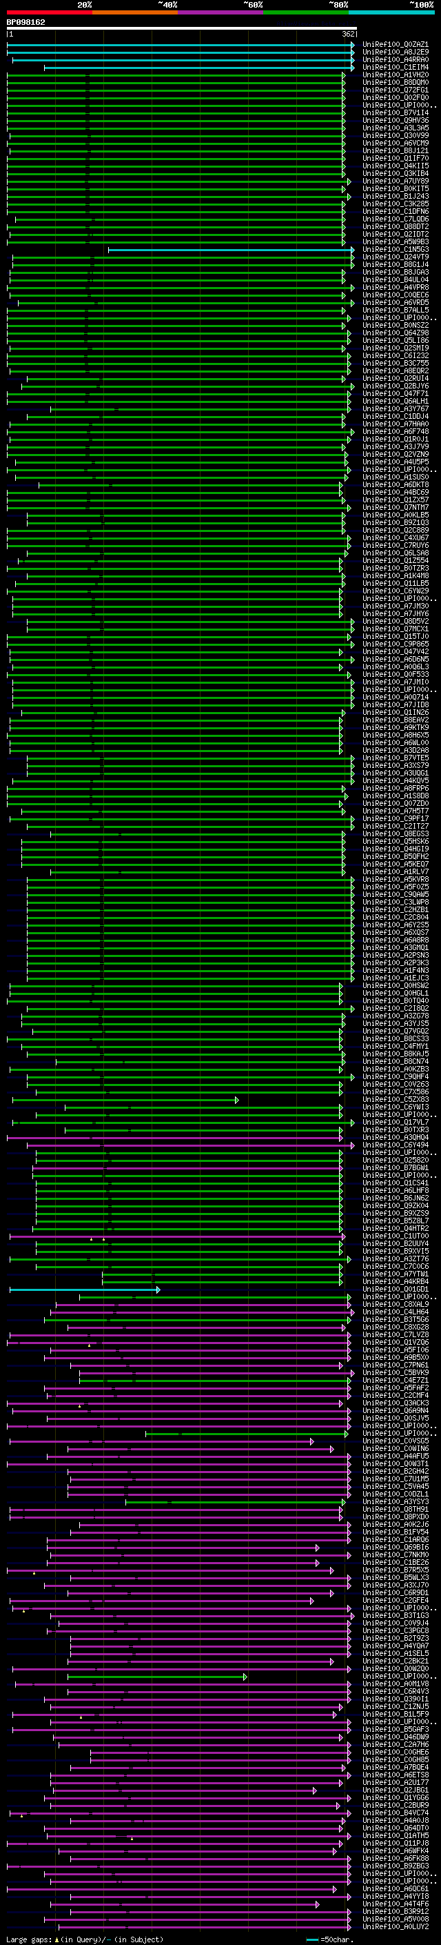Click the UniRef100_Q7NTH7 label
Screen dimensions: 441x1945
coord(395,507)
